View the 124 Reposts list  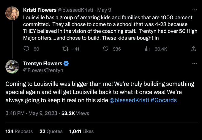[19, 131]
